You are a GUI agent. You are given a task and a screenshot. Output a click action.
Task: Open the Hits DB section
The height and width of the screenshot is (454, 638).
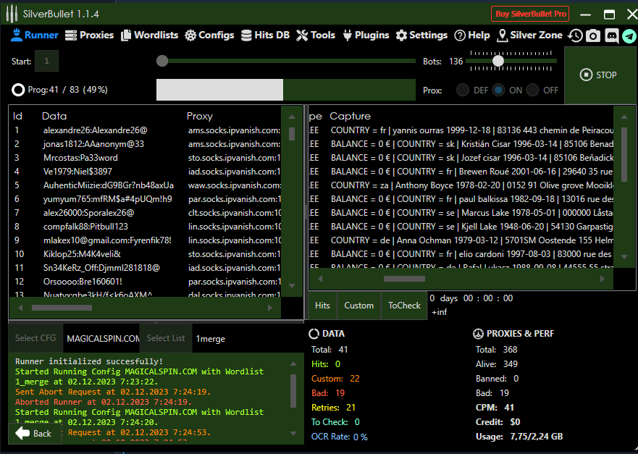[265, 35]
